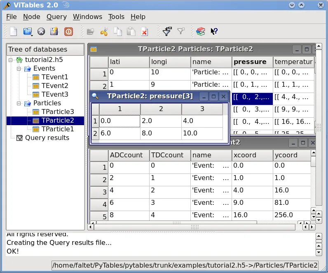Click the event table vertical scrollbar thumb

(313, 161)
